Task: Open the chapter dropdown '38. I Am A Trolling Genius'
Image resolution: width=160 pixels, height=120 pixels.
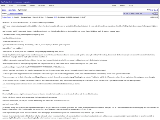Action: click(x=138, y=14)
